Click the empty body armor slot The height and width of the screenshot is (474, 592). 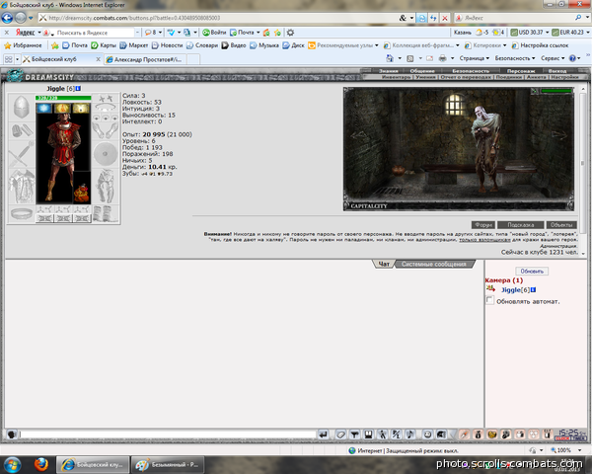click(21, 187)
